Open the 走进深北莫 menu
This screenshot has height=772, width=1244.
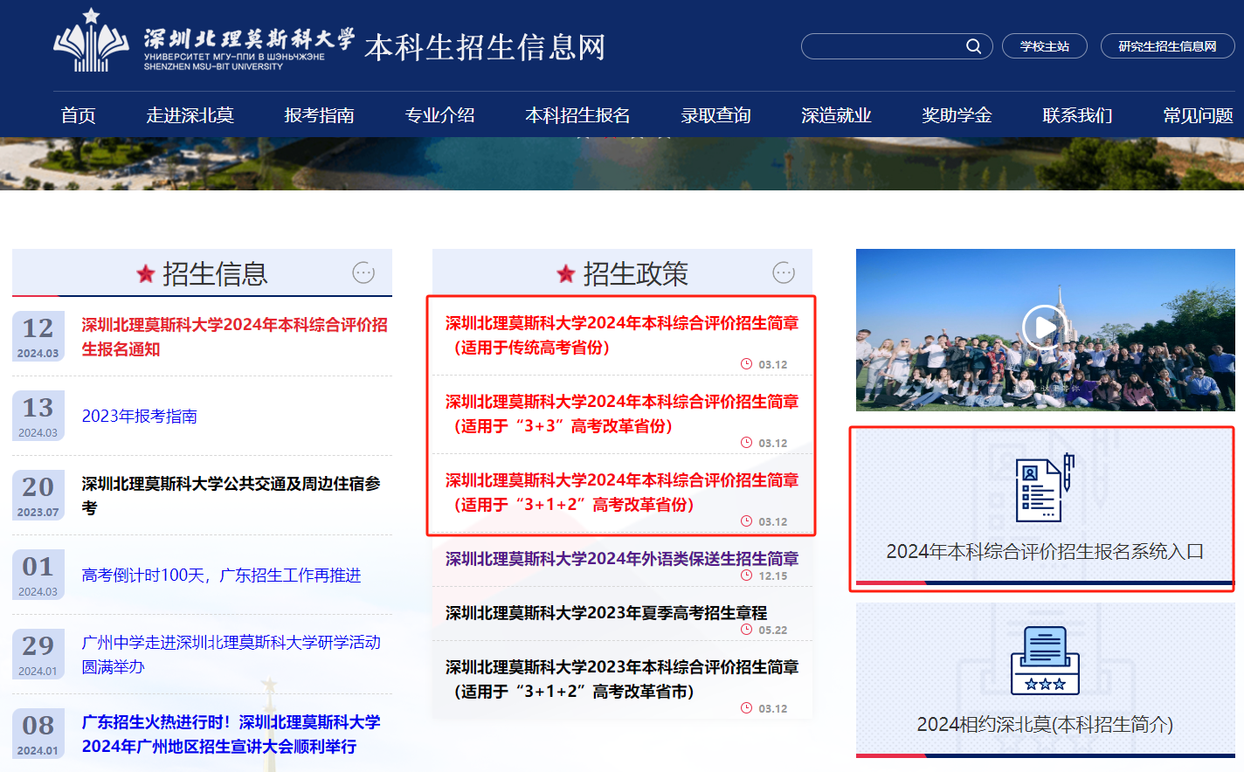[190, 115]
